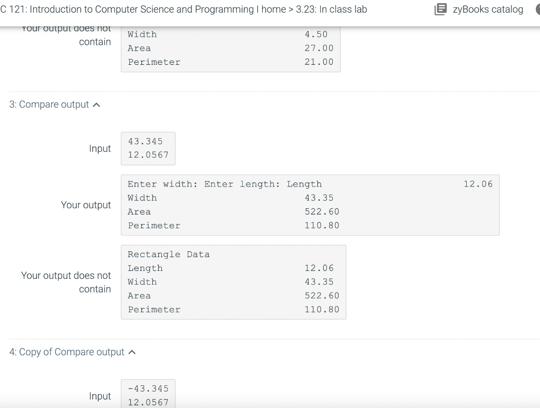540x408 pixels.
Task: Click the '4: Copy of Compare output' heading
Action: coord(67,352)
